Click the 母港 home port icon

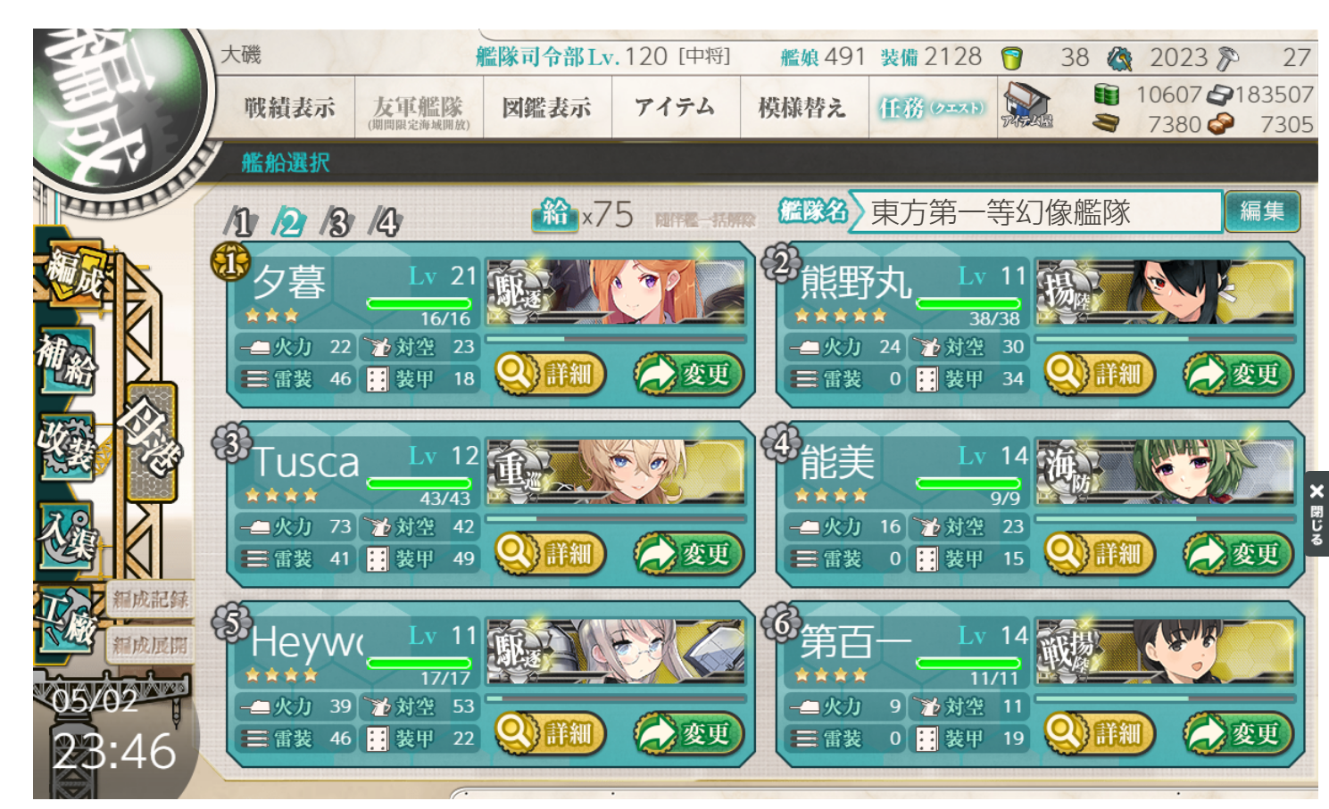click(x=151, y=442)
